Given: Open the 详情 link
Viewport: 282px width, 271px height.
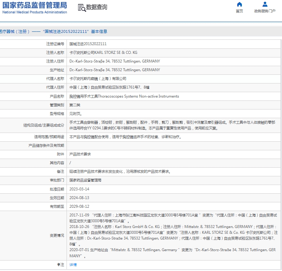Looking at the screenshot, I should (x=73, y=264).
